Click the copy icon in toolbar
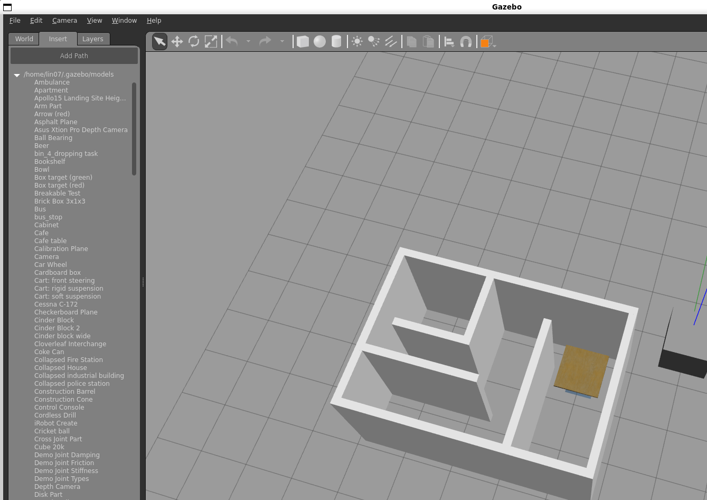The width and height of the screenshot is (707, 500). 412,42
